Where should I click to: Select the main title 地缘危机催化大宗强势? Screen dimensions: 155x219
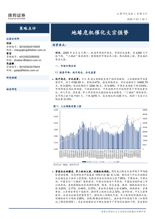click(x=100, y=33)
